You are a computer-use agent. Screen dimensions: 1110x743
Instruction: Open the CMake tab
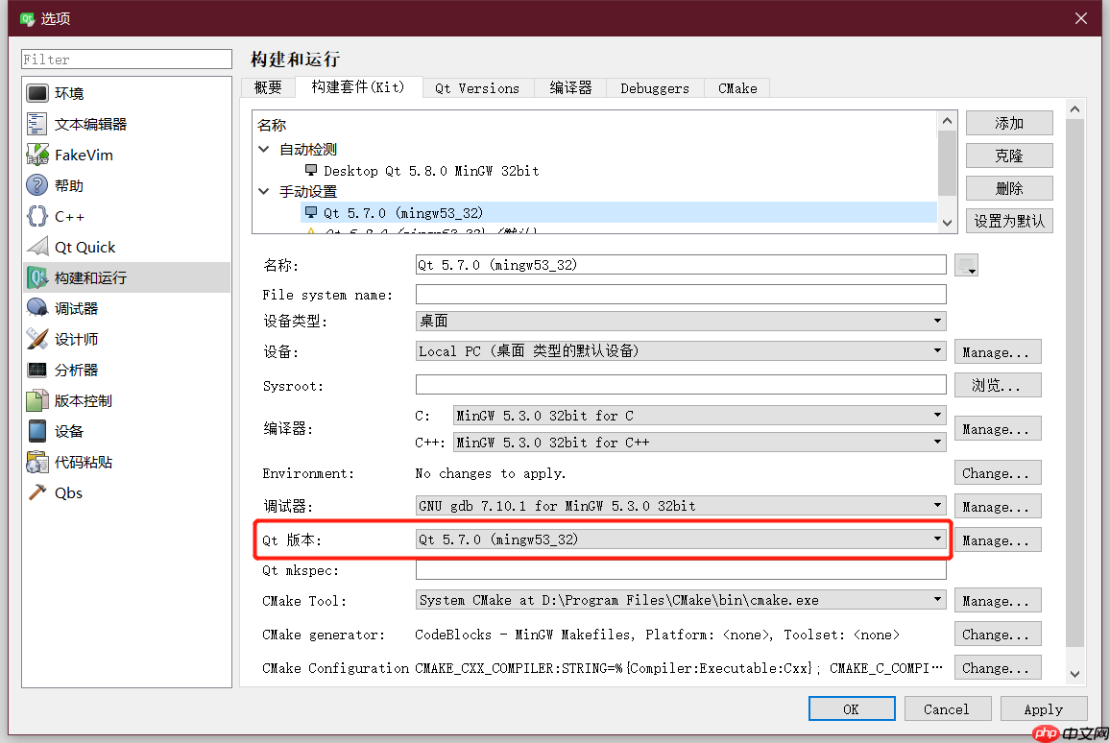tap(736, 87)
